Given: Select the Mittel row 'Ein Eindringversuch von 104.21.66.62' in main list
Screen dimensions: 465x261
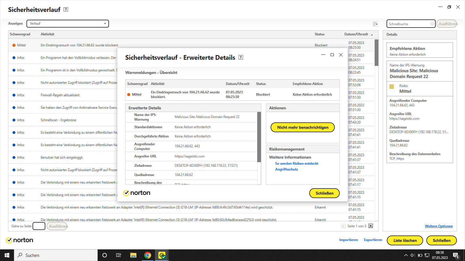Looking at the screenshot, I should point(191,45).
